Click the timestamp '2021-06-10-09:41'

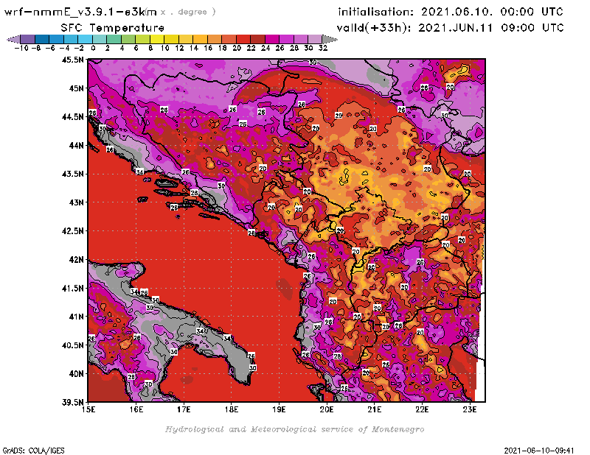coord(539,451)
